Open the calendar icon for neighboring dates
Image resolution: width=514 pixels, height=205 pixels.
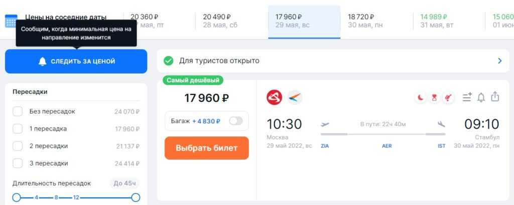(11, 21)
